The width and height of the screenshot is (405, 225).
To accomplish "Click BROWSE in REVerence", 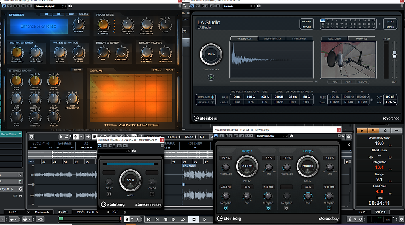I will (x=307, y=21).
